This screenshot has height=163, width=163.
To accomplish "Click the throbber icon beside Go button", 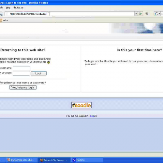I will point(147,14).
